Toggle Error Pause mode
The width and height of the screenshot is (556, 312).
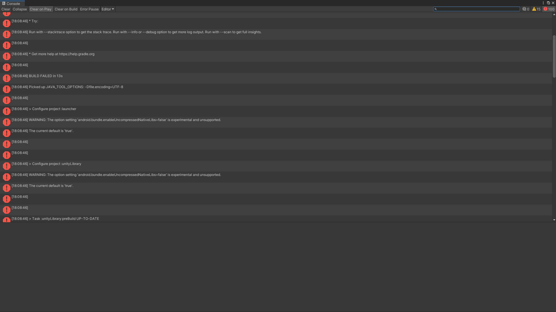[89, 9]
